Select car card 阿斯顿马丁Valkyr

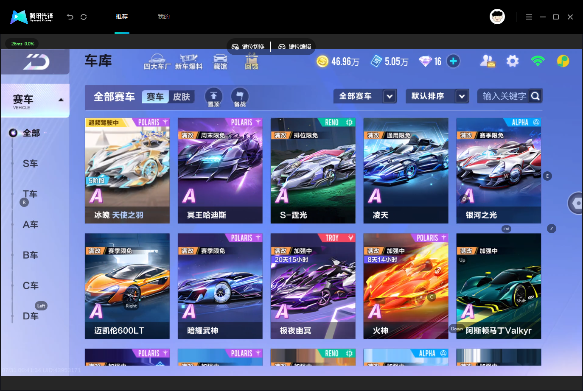point(499,286)
